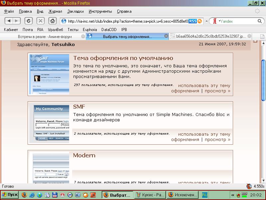266x200 pixels.
Task: Close the b6aa656d4a2d8c25 image tab
Action: [249, 36]
